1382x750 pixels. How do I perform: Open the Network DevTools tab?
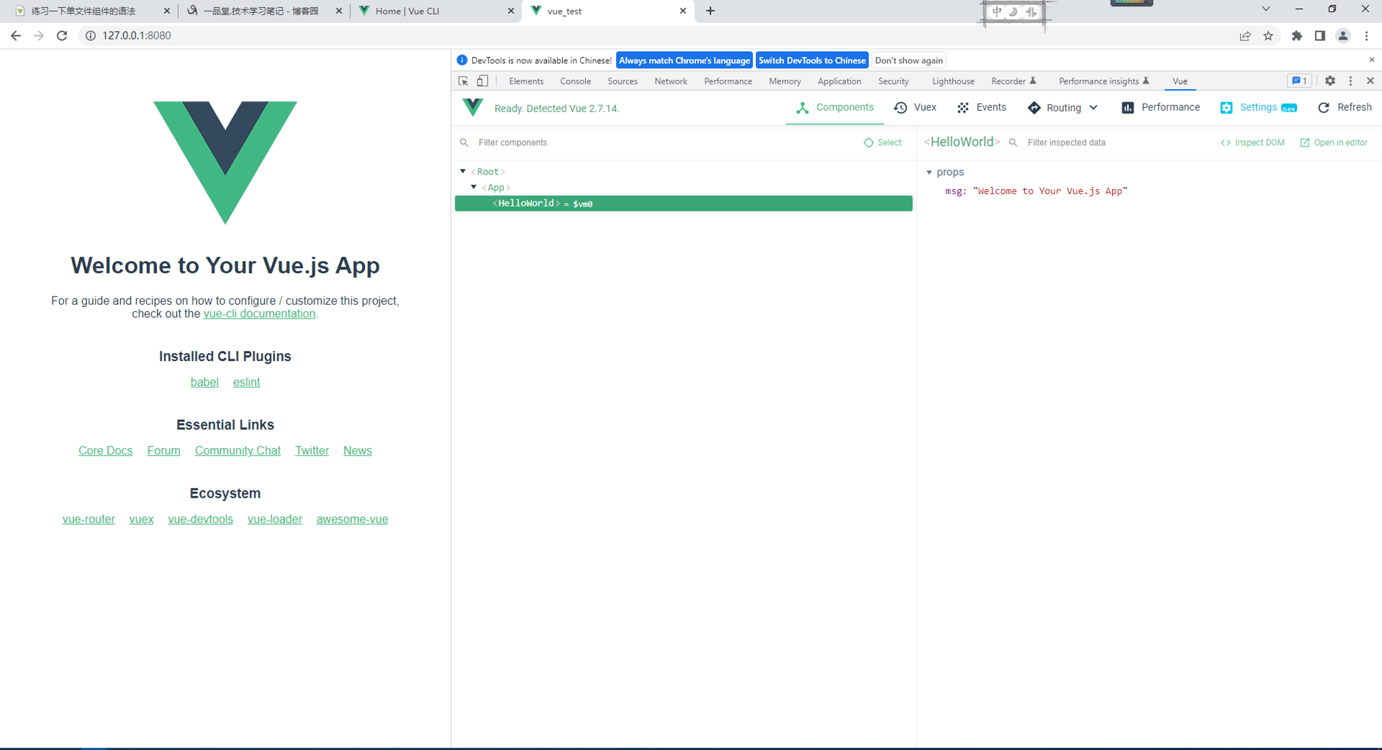tap(670, 81)
